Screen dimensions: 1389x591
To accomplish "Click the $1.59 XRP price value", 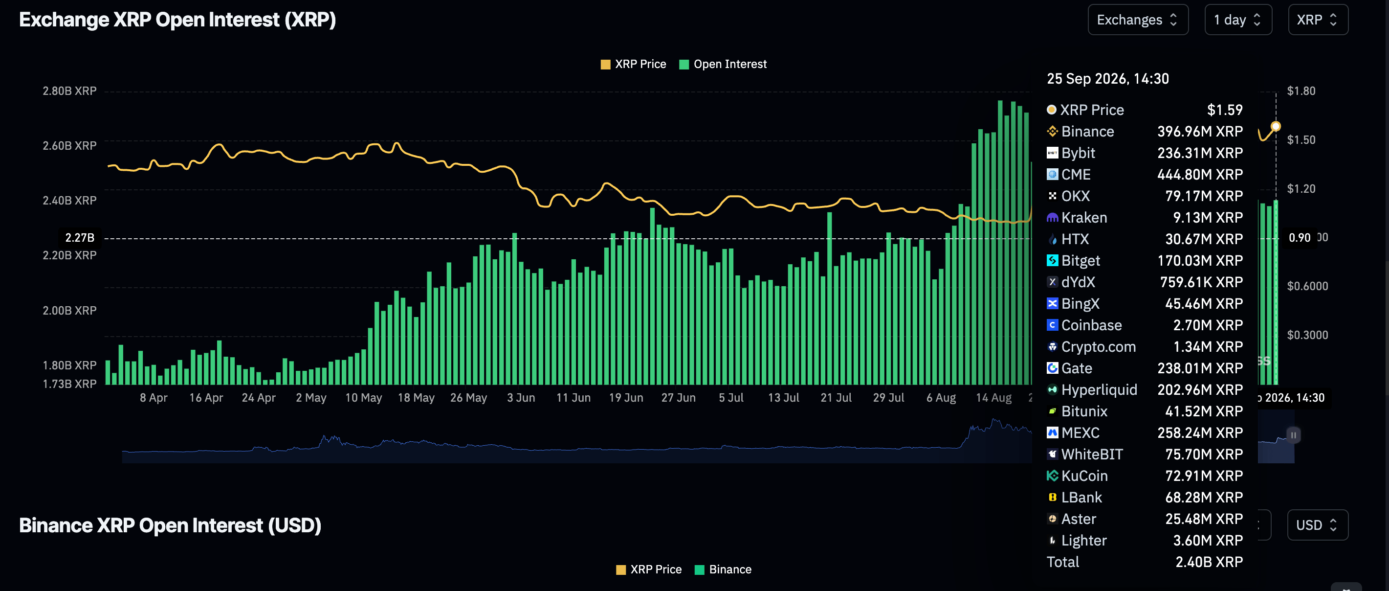I will pos(1225,110).
